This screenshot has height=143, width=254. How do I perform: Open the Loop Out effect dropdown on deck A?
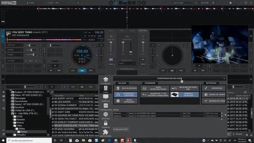point(14,45)
